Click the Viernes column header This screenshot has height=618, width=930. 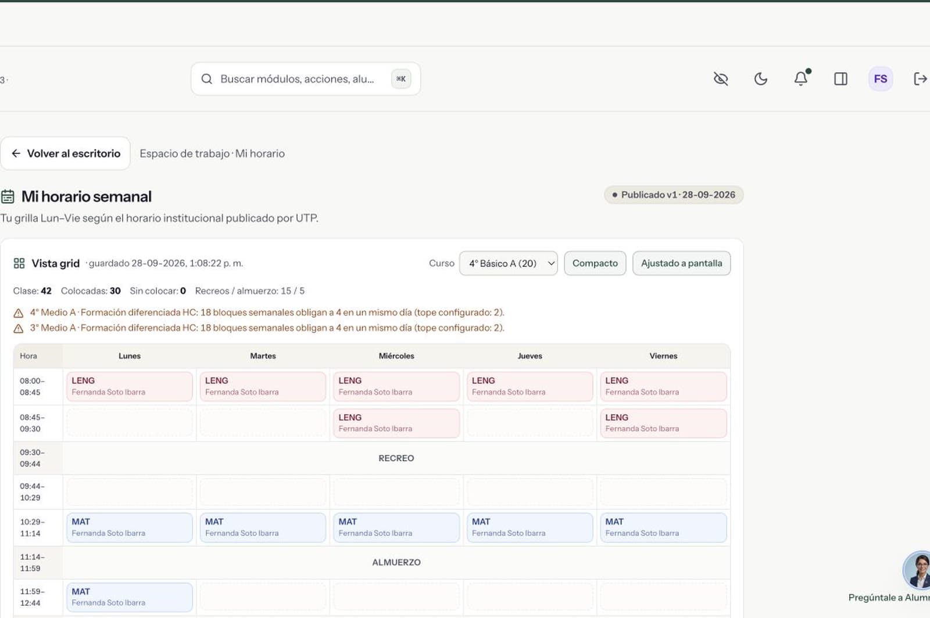tap(663, 356)
